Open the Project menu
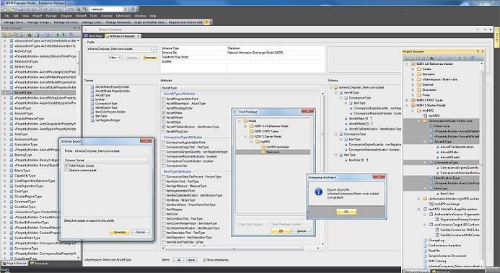This screenshot has height=273, width=500. [x=38, y=16]
